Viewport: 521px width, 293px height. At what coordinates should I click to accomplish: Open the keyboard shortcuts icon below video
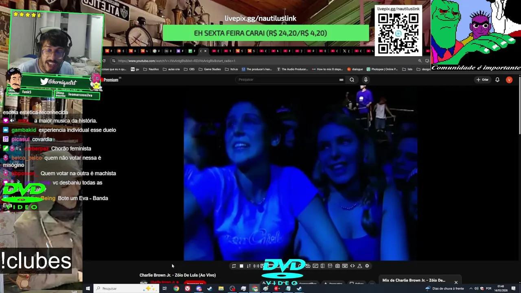pos(345,266)
